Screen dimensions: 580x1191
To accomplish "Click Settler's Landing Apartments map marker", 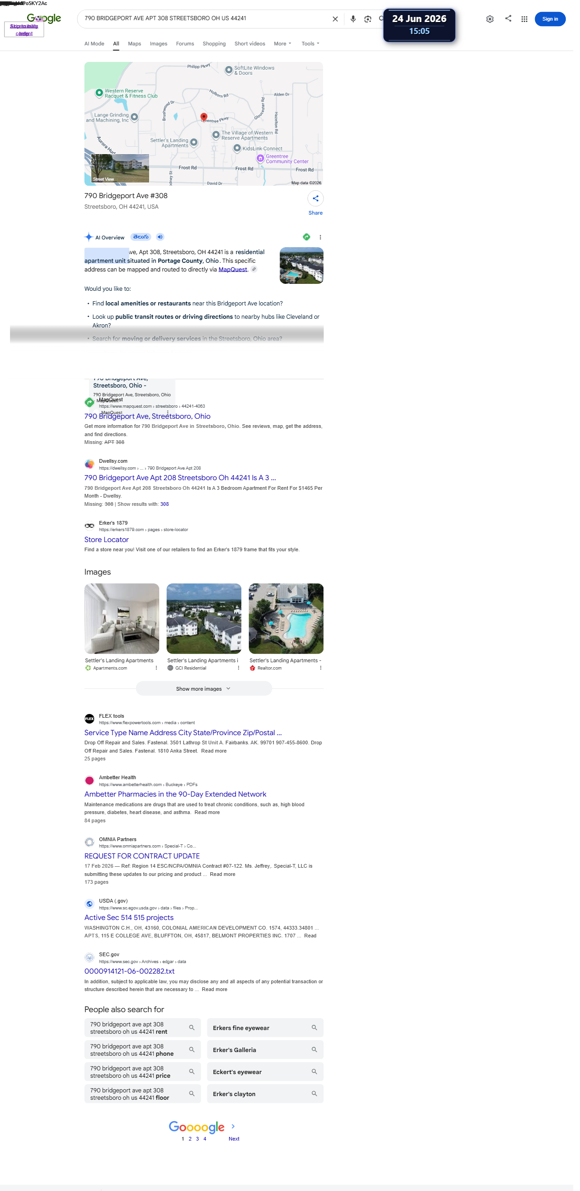I will pos(196,144).
